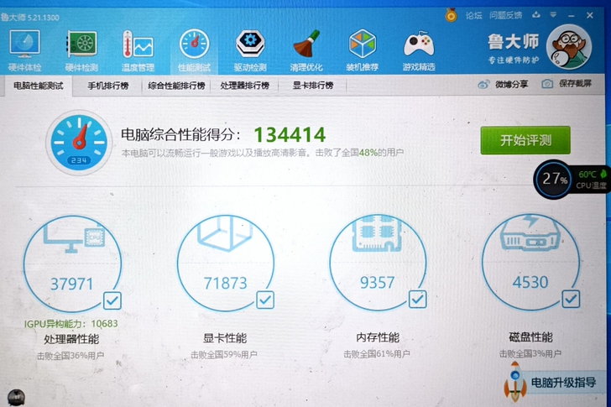Screen dimensions: 611x407
Task: Toggle the disk performance checkbox
Action: [571, 299]
